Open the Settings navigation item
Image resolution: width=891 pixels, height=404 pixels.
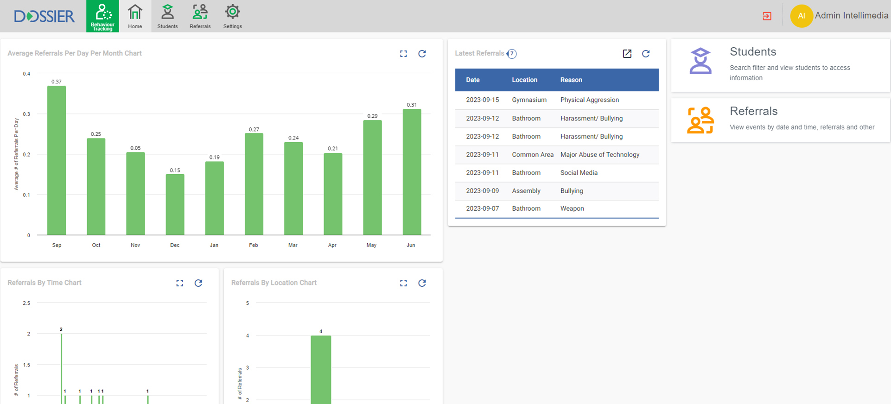(x=232, y=16)
